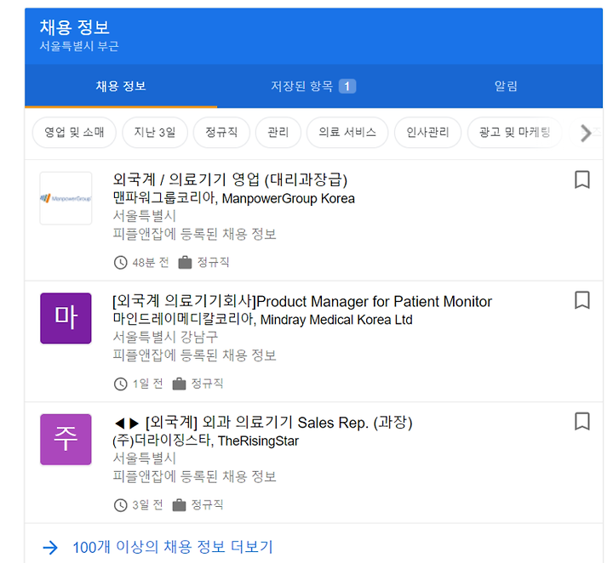This screenshot has width=613, height=563.
Task: Filter by 의료 서비스 category
Action: point(347,133)
